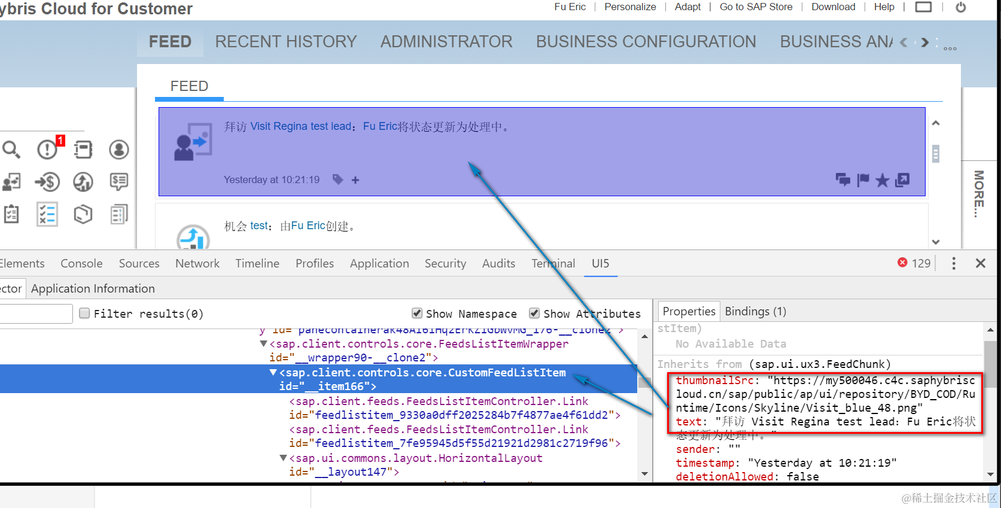The height and width of the screenshot is (508, 1001).
Task: Select the Properties tab in UI5 inspector
Action: [x=689, y=311]
